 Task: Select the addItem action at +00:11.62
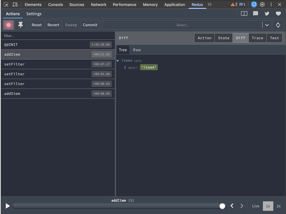pyautogui.click(x=58, y=54)
